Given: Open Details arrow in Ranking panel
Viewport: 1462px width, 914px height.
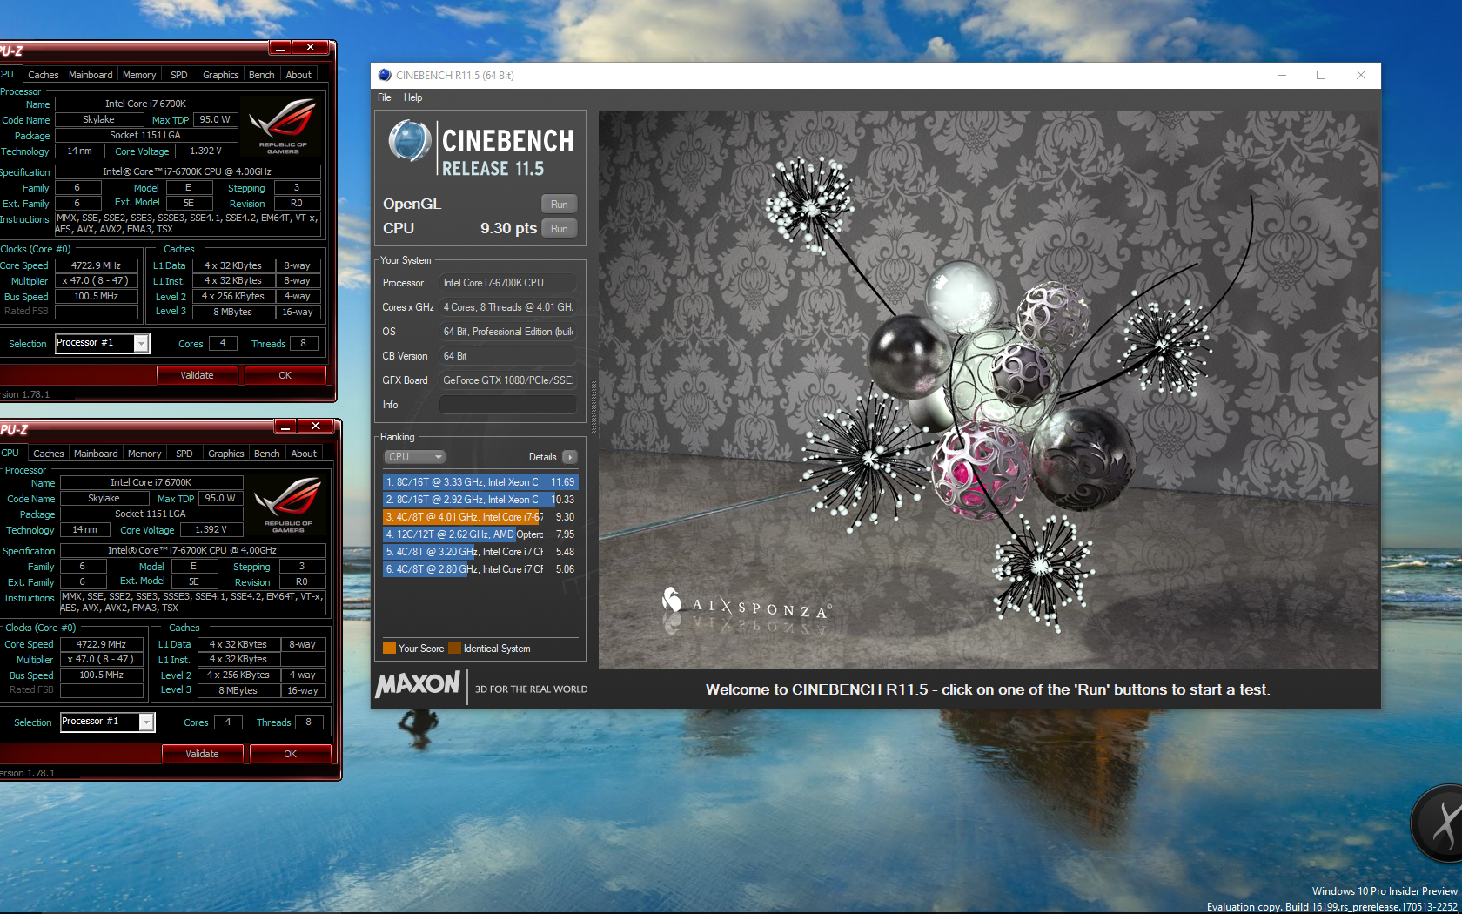Looking at the screenshot, I should click(x=570, y=457).
